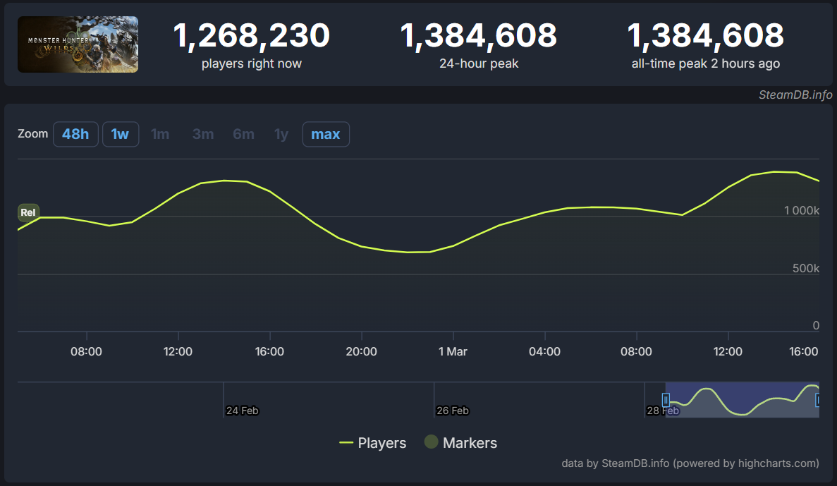Select the 1y zoom preset
The width and height of the screenshot is (837, 486).
(281, 134)
